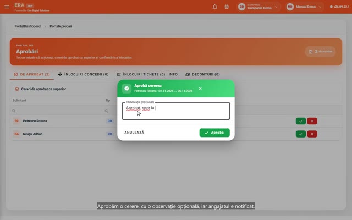Click the Cereri de aprobat ca superior heading
This screenshot has width=352, height=220.
pos(43,89)
